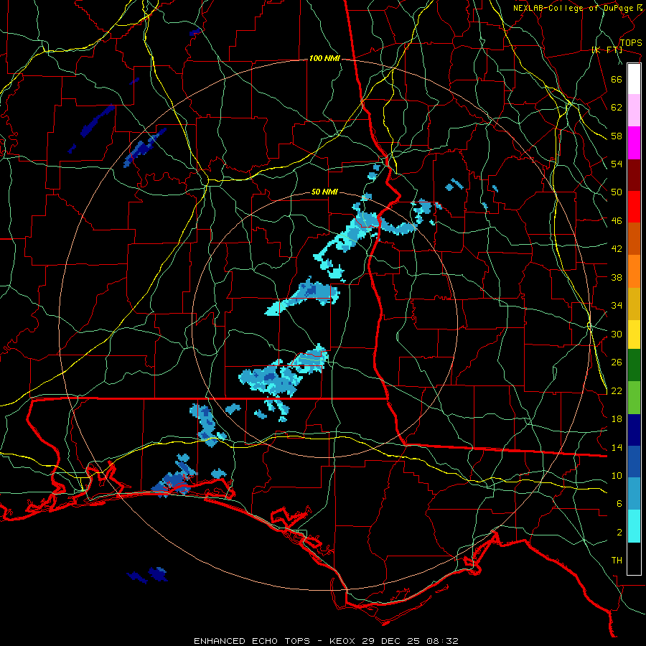Select the dark red legend swatch
The image size is (646, 646).
pos(634,175)
